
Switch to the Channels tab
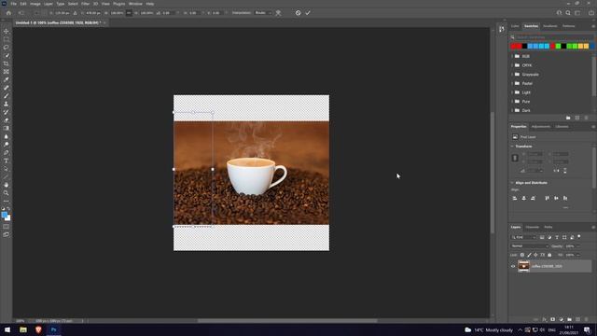point(533,227)
